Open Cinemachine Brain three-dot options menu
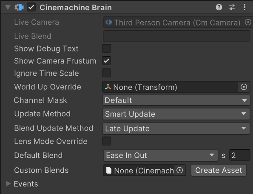This screenshot has height=194, width=253. 244,7
